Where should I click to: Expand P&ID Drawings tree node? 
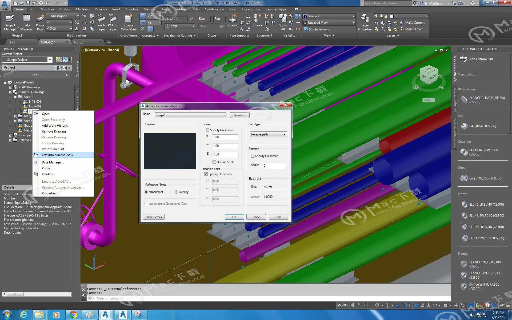coord(10,87)
